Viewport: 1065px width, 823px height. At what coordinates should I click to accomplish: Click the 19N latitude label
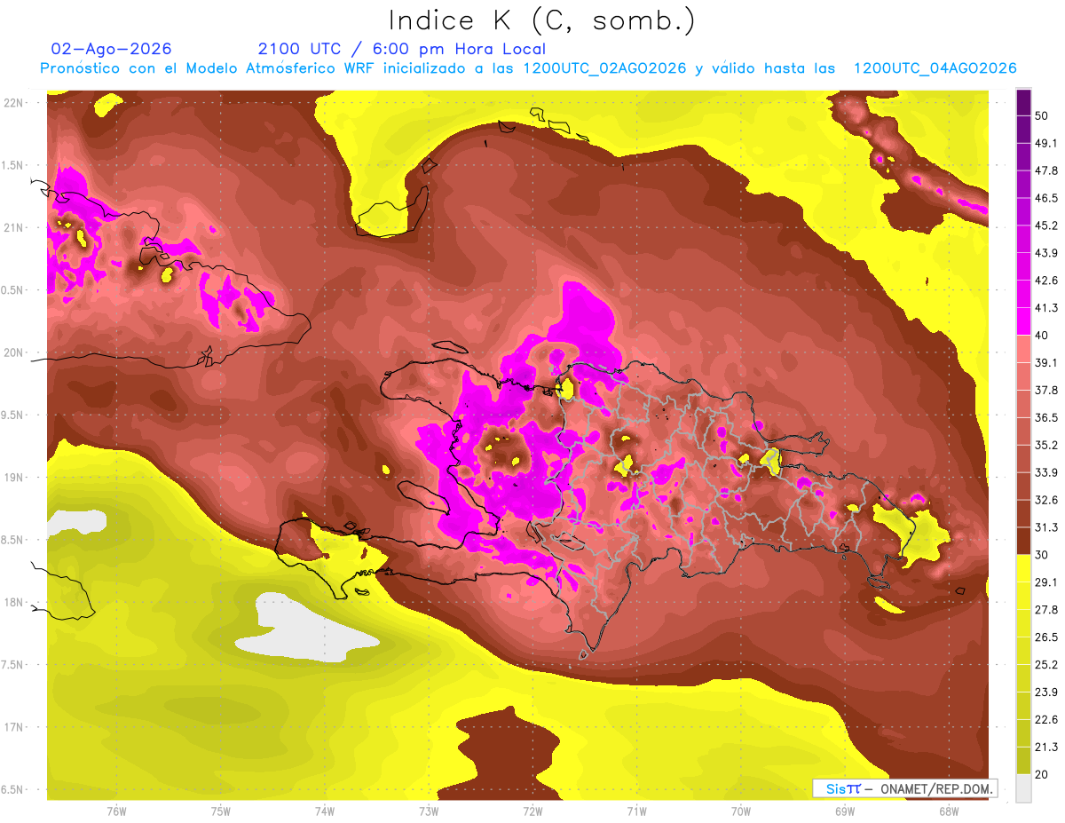pos(13,477)
